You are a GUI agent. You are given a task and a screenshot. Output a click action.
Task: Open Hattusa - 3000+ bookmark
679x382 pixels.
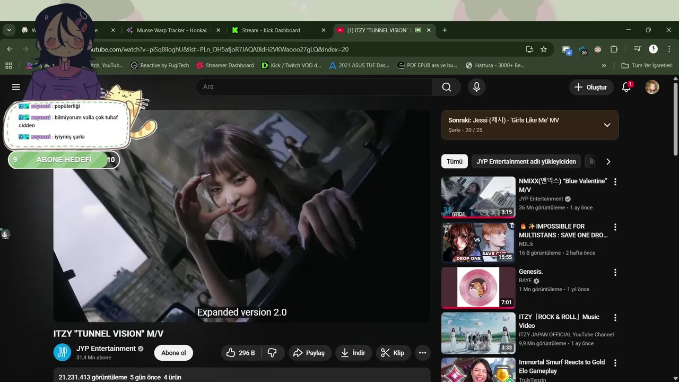(x=495, y=65)
